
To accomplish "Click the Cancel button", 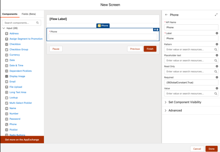I will (x=197, y=149).
